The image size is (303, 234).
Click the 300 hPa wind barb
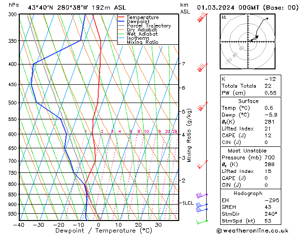202,17
